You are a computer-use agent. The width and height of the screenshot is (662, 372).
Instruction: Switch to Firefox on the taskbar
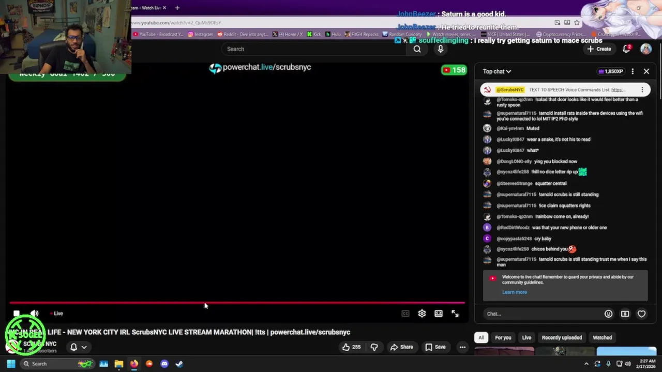pyautogui.click(x=134, y=364)
